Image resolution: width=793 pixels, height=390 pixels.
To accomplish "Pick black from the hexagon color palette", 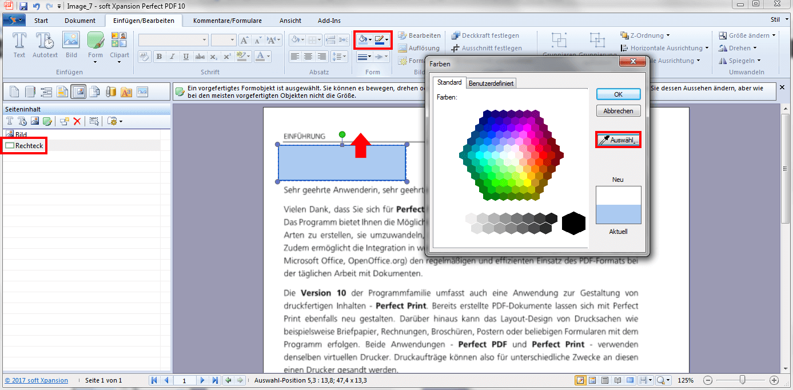I will pos(573,222).
